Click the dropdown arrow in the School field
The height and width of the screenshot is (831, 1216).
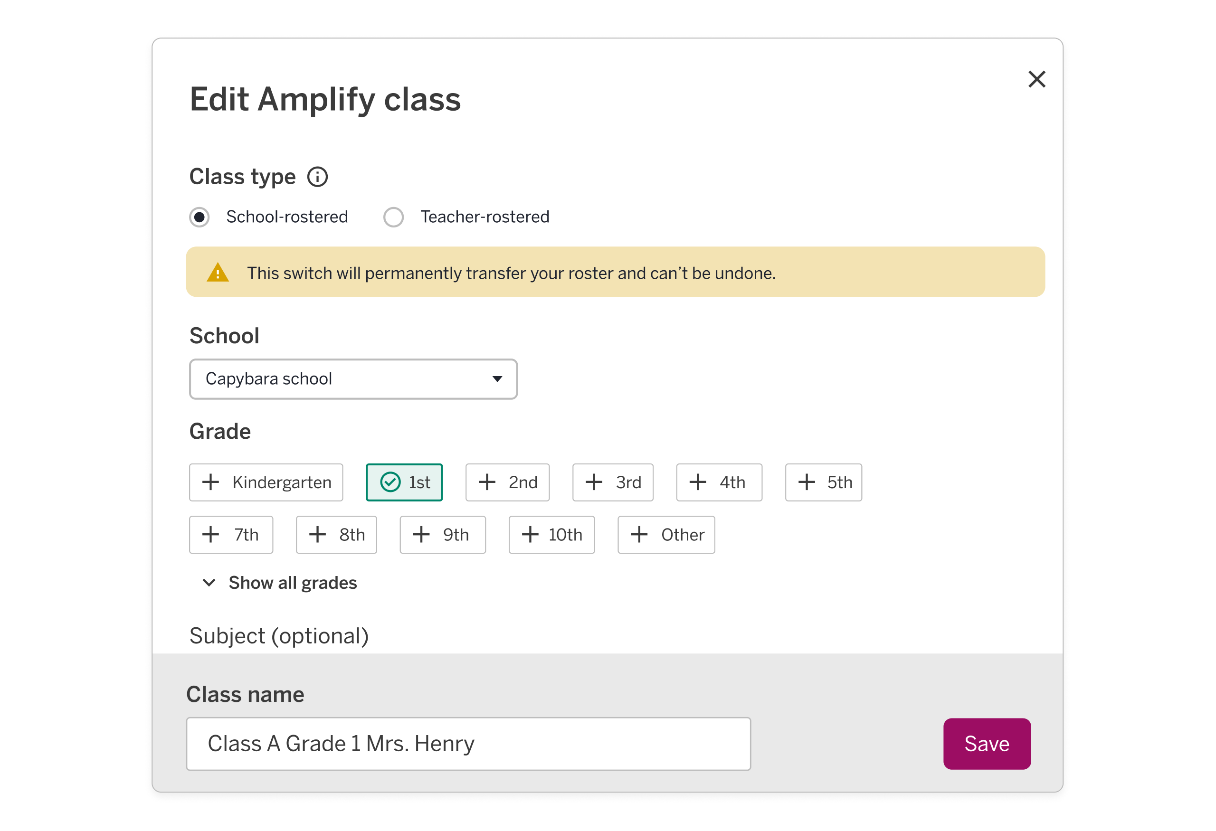click(x=497, y=379)
